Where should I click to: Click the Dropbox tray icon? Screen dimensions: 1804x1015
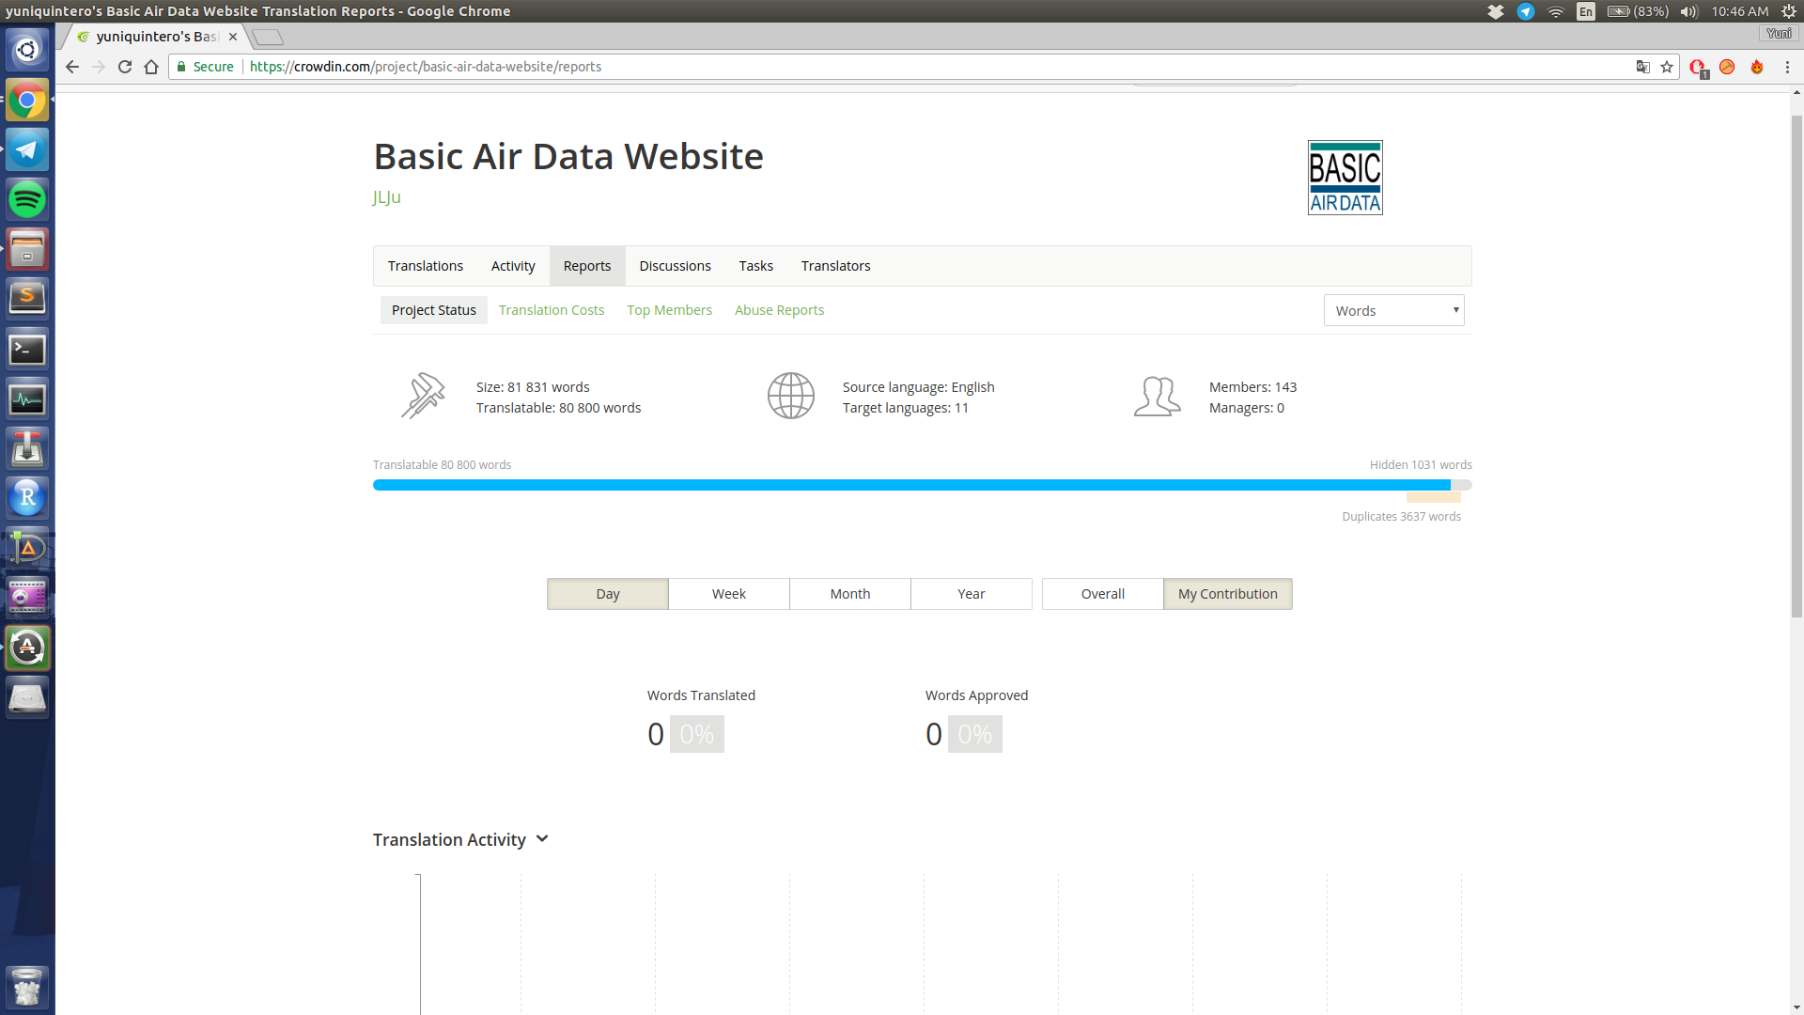point(1496,11)
